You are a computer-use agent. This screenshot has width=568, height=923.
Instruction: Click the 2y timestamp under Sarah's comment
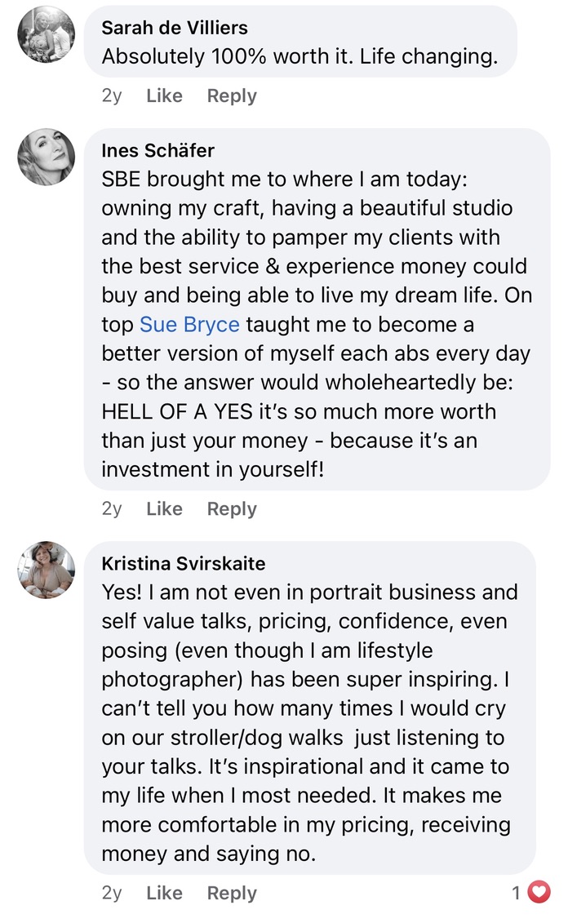tap(112, 95)
